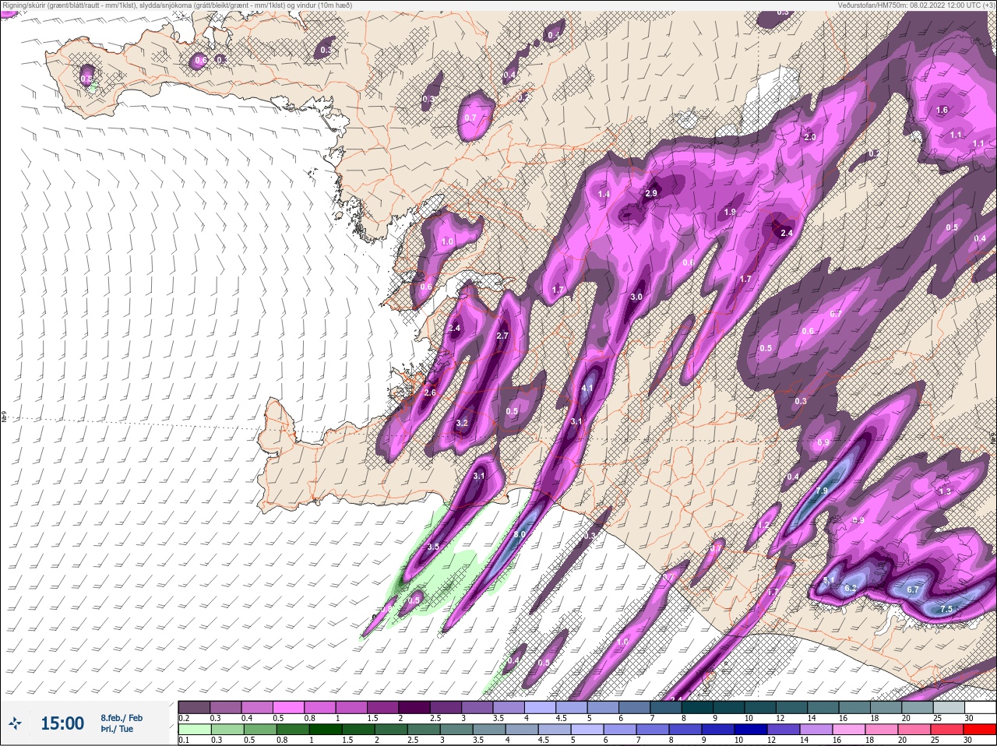Screen dimensions: 997x746
Task: Click the 3.5 precipitation value offshore
Action: click(x=433, y=547)
